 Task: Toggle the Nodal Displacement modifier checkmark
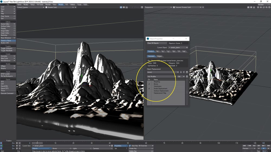tap(149, 88)
